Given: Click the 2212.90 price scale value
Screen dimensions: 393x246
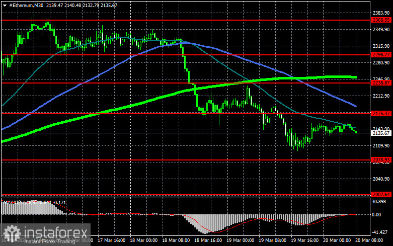Looking at the screenshot, I should pos(381,96).
